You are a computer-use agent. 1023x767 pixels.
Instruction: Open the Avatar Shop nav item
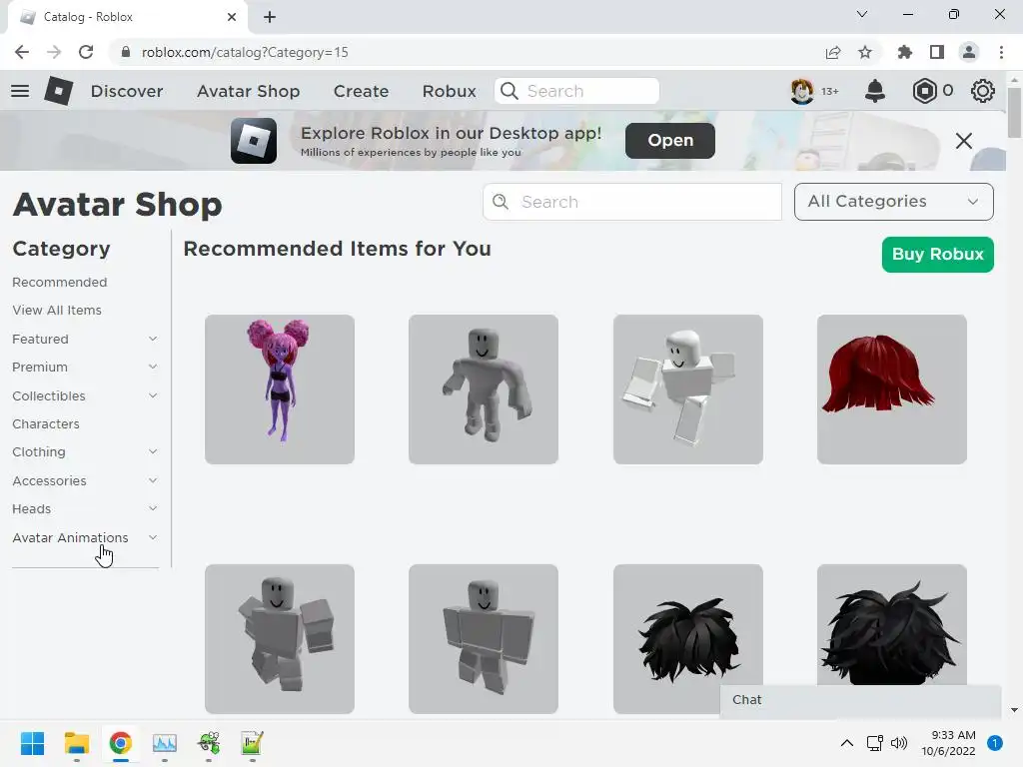[249, 91]
